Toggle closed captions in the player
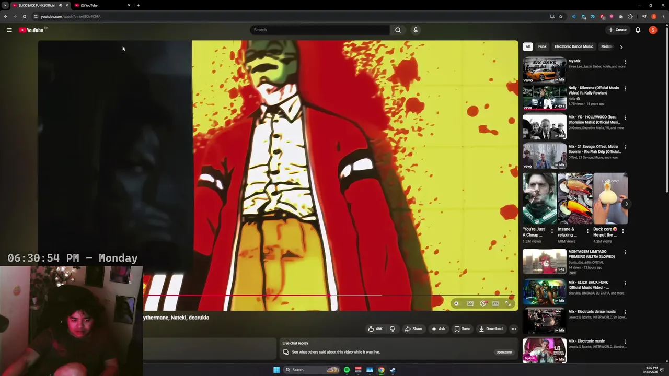The image size is (669, 376). (x=470, y=303)
